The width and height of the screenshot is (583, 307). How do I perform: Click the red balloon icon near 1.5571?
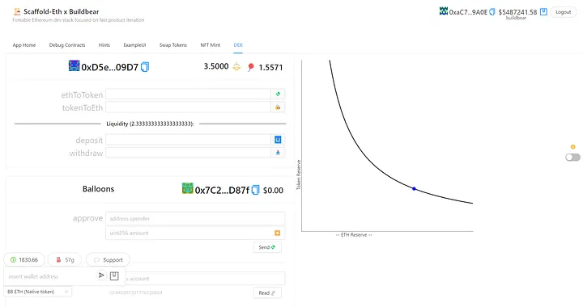pyautogui.click(x=251, y=67)
